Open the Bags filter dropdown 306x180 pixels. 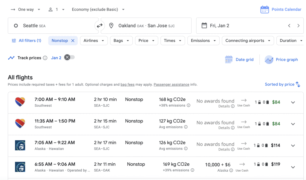pos(121,41)
